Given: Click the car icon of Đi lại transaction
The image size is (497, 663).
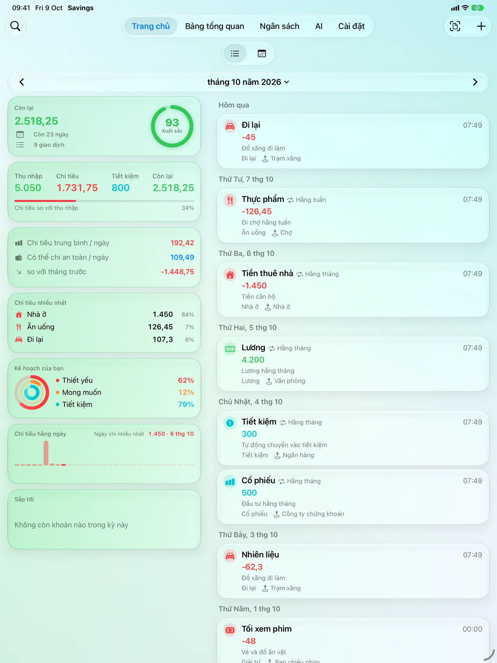Looking at the screenshot, I should click(x=230, y=126).
